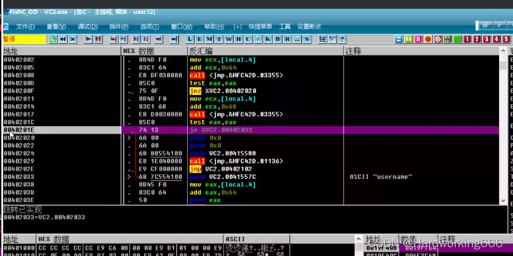
Task: Open the 快捷菜单 menu
Action: 260,26
